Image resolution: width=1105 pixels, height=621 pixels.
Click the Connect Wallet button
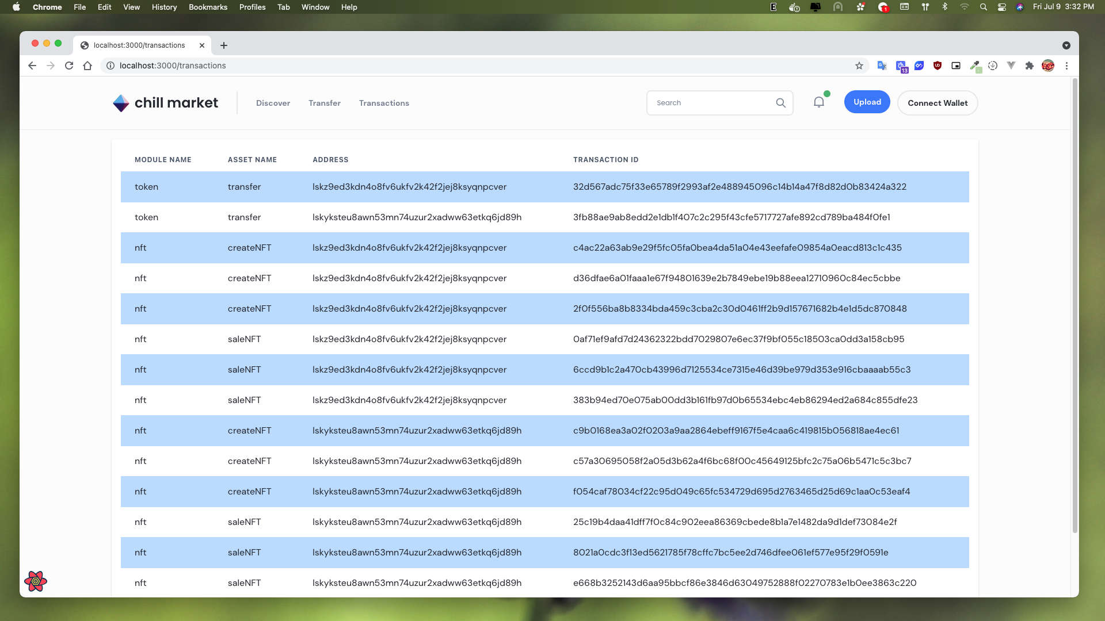(x=937, y=103)
